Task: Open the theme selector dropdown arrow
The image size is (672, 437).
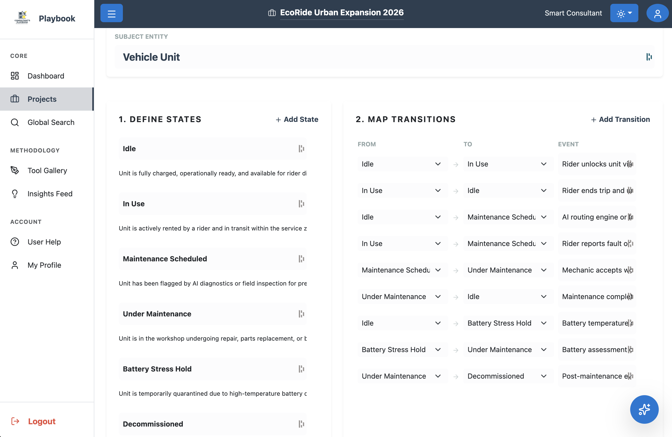Action: point(631,13)
